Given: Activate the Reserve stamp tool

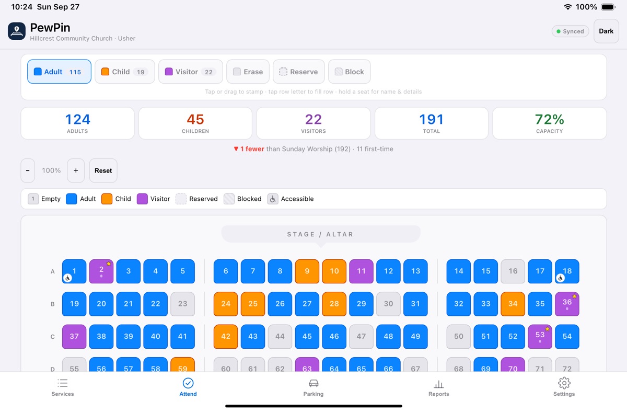Looking at the screenshot, I should 299,72.
